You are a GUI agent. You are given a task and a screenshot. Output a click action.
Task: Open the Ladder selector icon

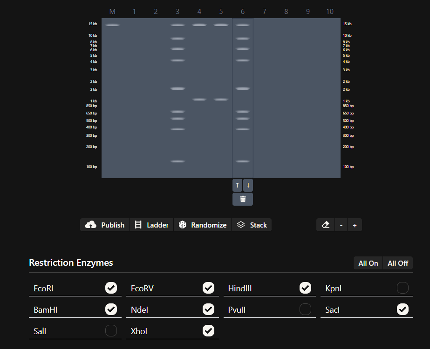(x=138, y=225)
